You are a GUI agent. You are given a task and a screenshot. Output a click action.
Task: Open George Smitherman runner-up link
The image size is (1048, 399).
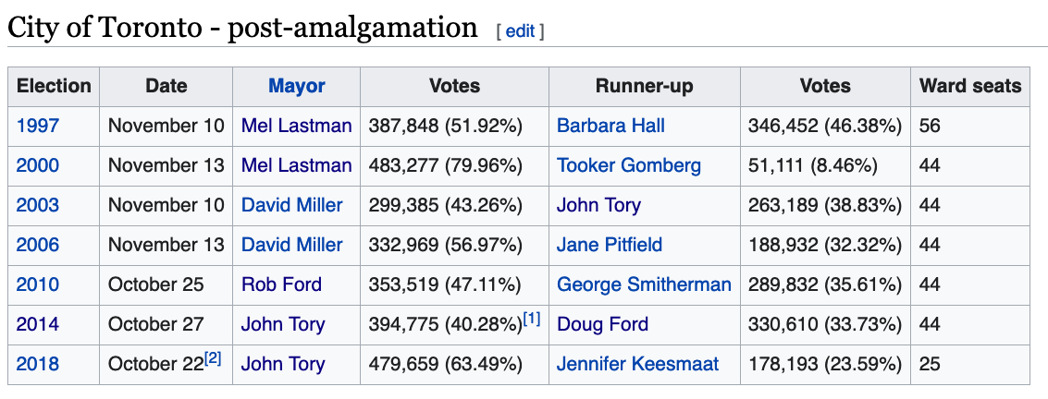tap(644, 284)
